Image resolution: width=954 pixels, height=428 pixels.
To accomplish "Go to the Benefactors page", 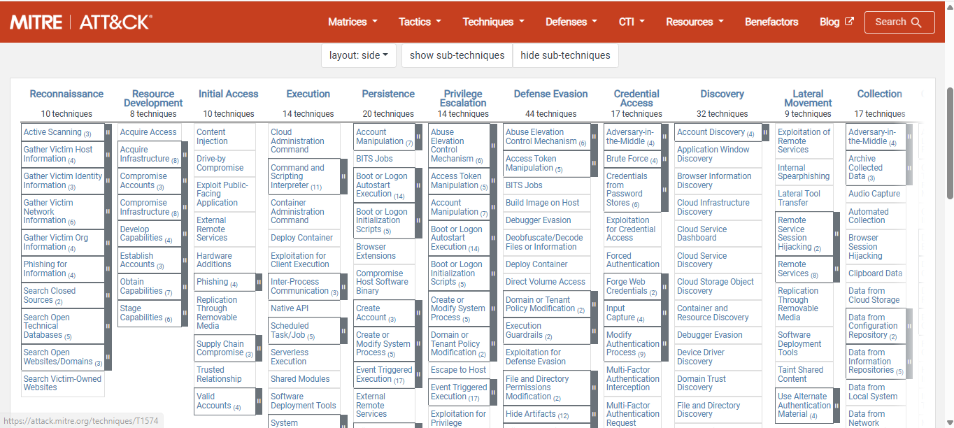I will tap(771, 22).
